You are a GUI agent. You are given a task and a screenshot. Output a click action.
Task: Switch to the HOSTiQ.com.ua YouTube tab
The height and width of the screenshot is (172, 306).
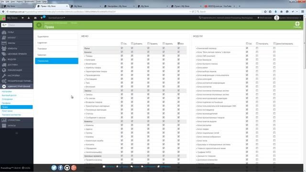click(x=219, y=6)
